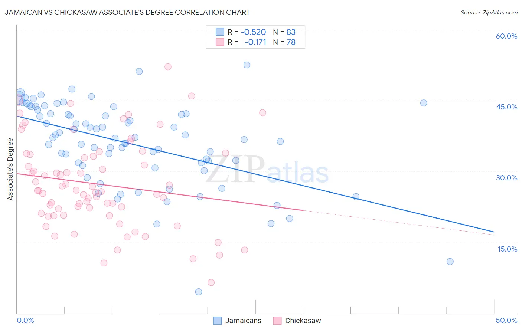Click the ZIPatlas watermark in chart center
The image size is (522, 331).
267,170
